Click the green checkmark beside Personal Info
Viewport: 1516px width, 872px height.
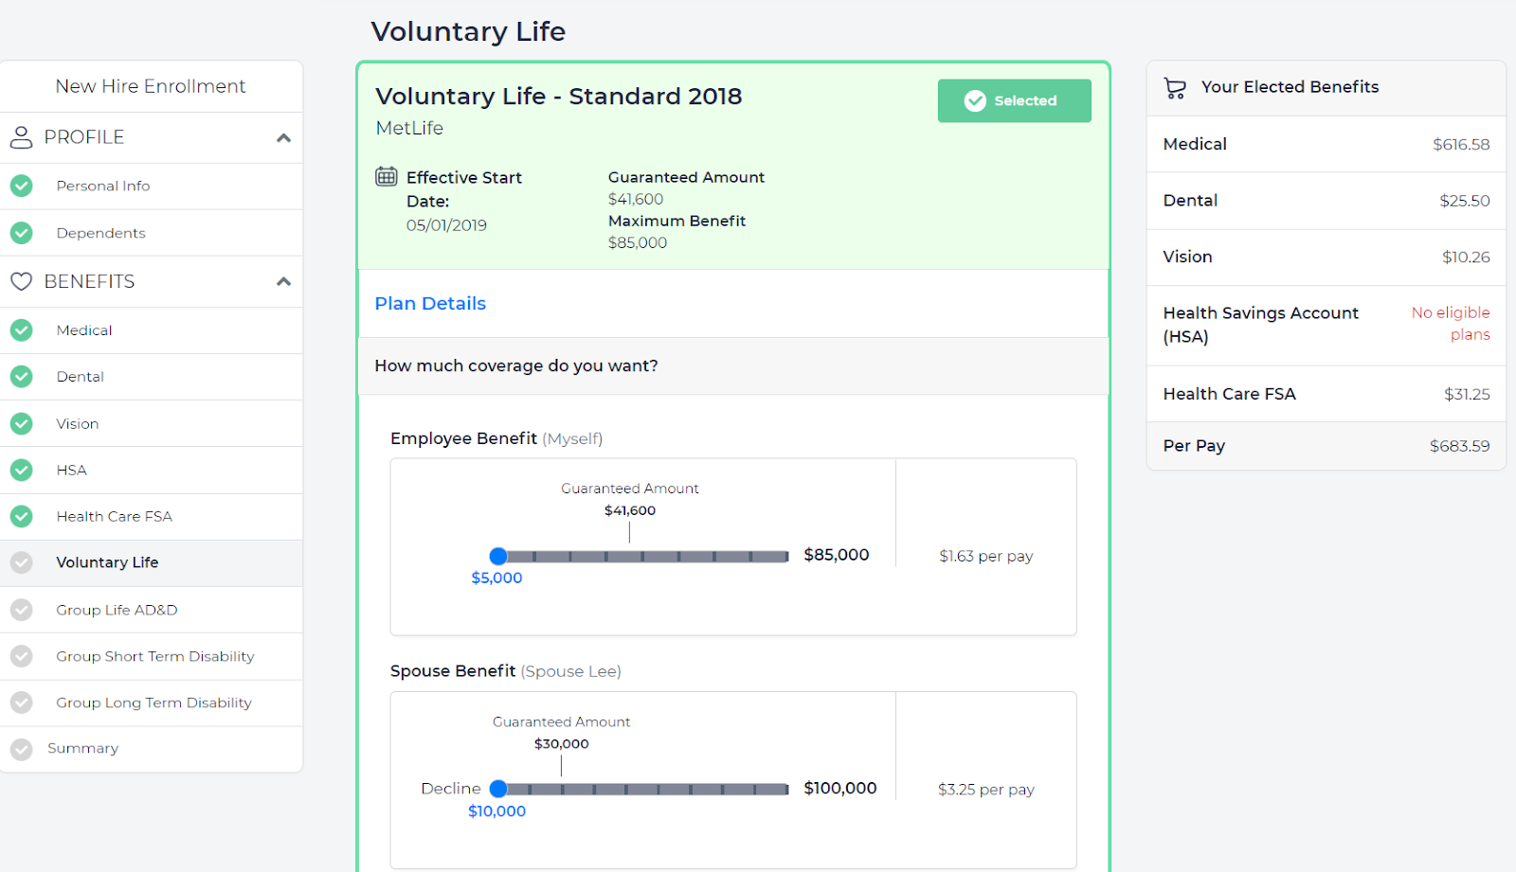point(21,186)
